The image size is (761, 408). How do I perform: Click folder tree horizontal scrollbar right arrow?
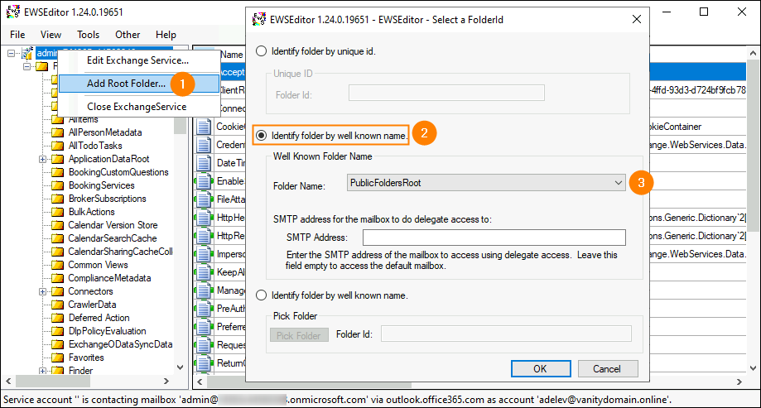coord(166,381)
